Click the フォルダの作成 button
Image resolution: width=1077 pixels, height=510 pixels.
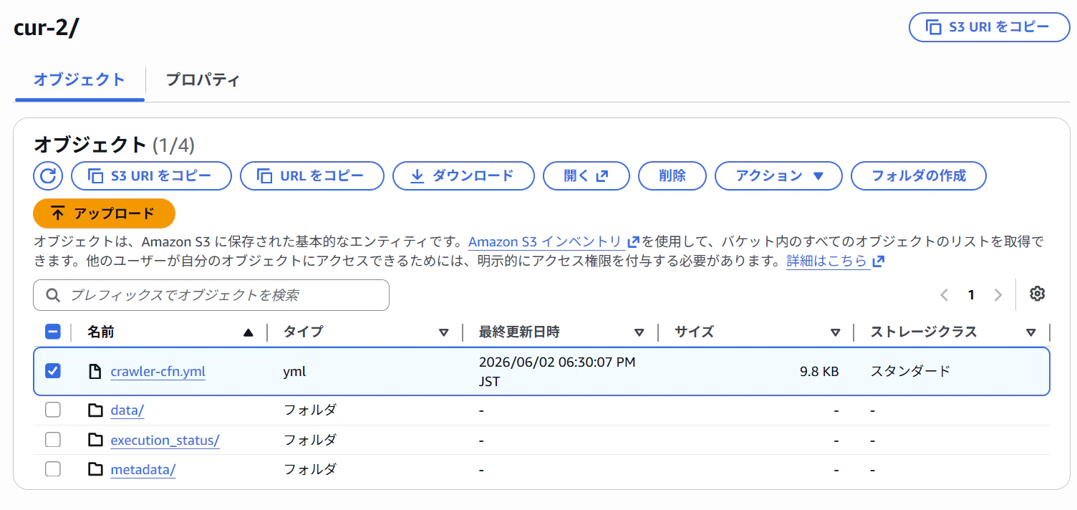click(919, 175)
